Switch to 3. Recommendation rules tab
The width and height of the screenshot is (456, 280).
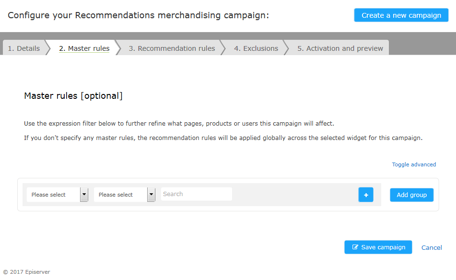pos(172,48)
